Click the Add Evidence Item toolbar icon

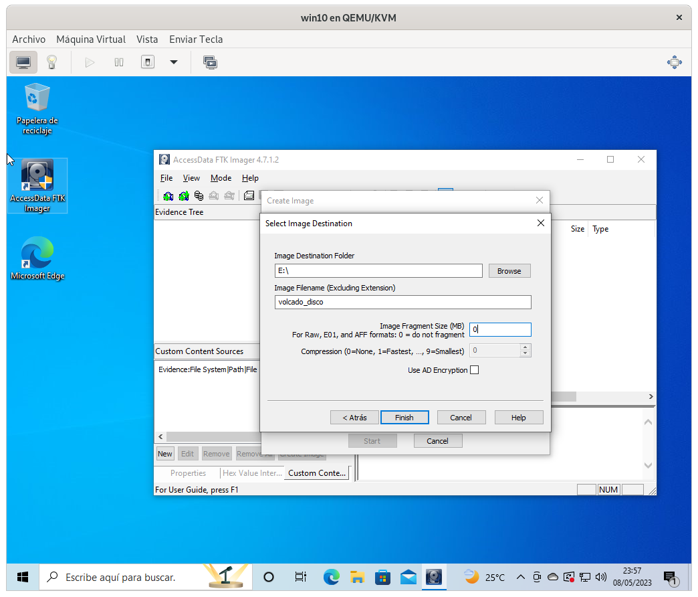168,195
